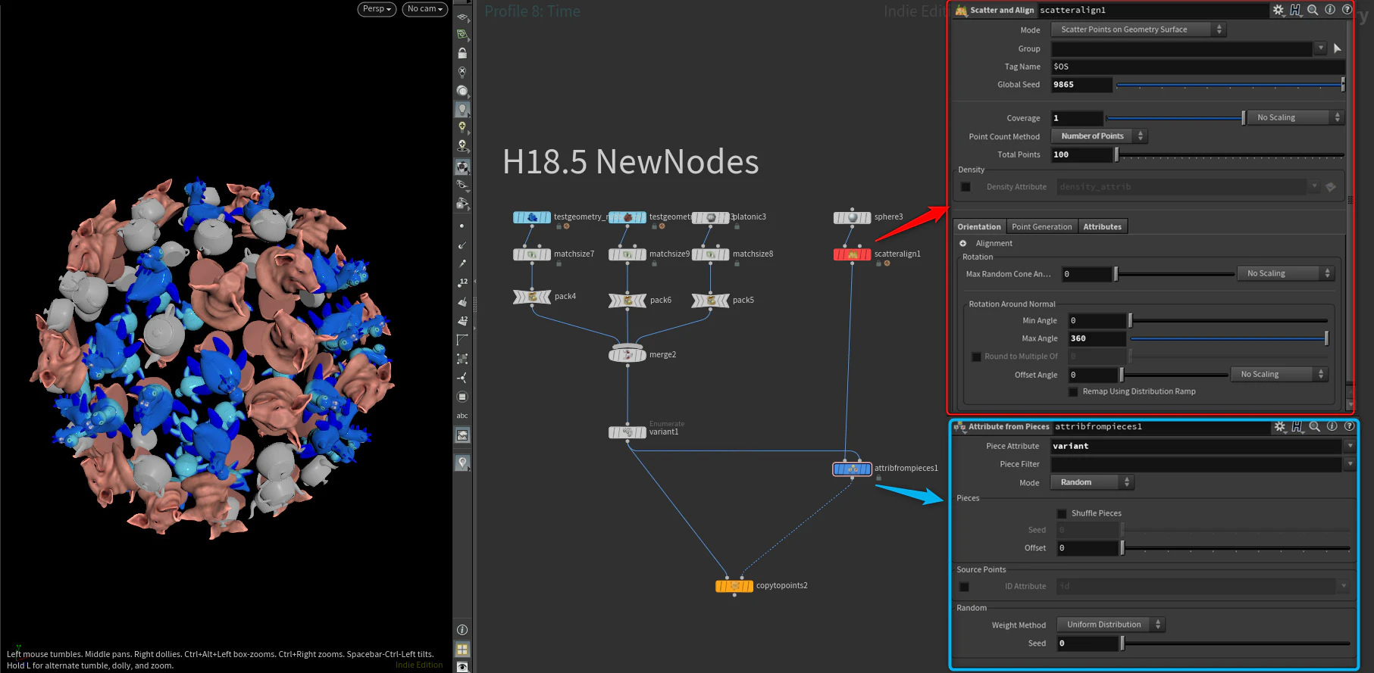The height and width of the screenshot is (673, 1374).
Task: Toggle abc text display icon in viewport toolbar
Action: (462, 416)
